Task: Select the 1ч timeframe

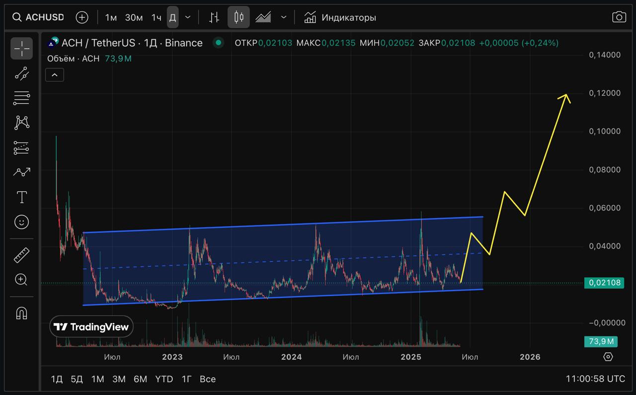Action: click(x=156, y=17)
